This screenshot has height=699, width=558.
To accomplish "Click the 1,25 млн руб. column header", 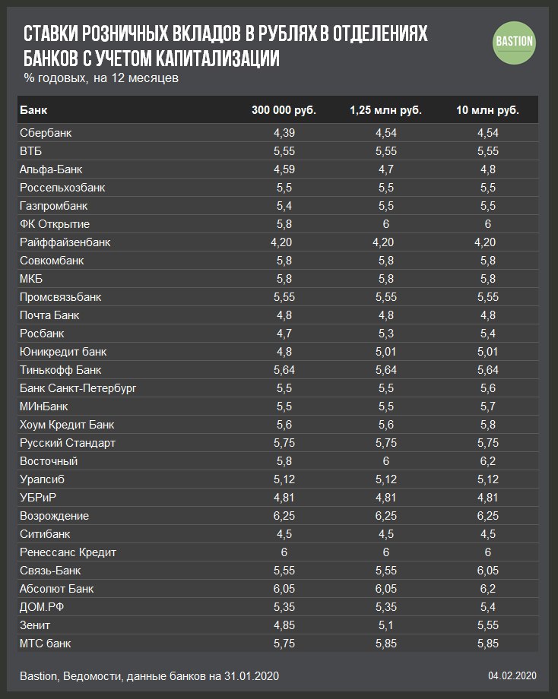I will [x=385, y=110].
